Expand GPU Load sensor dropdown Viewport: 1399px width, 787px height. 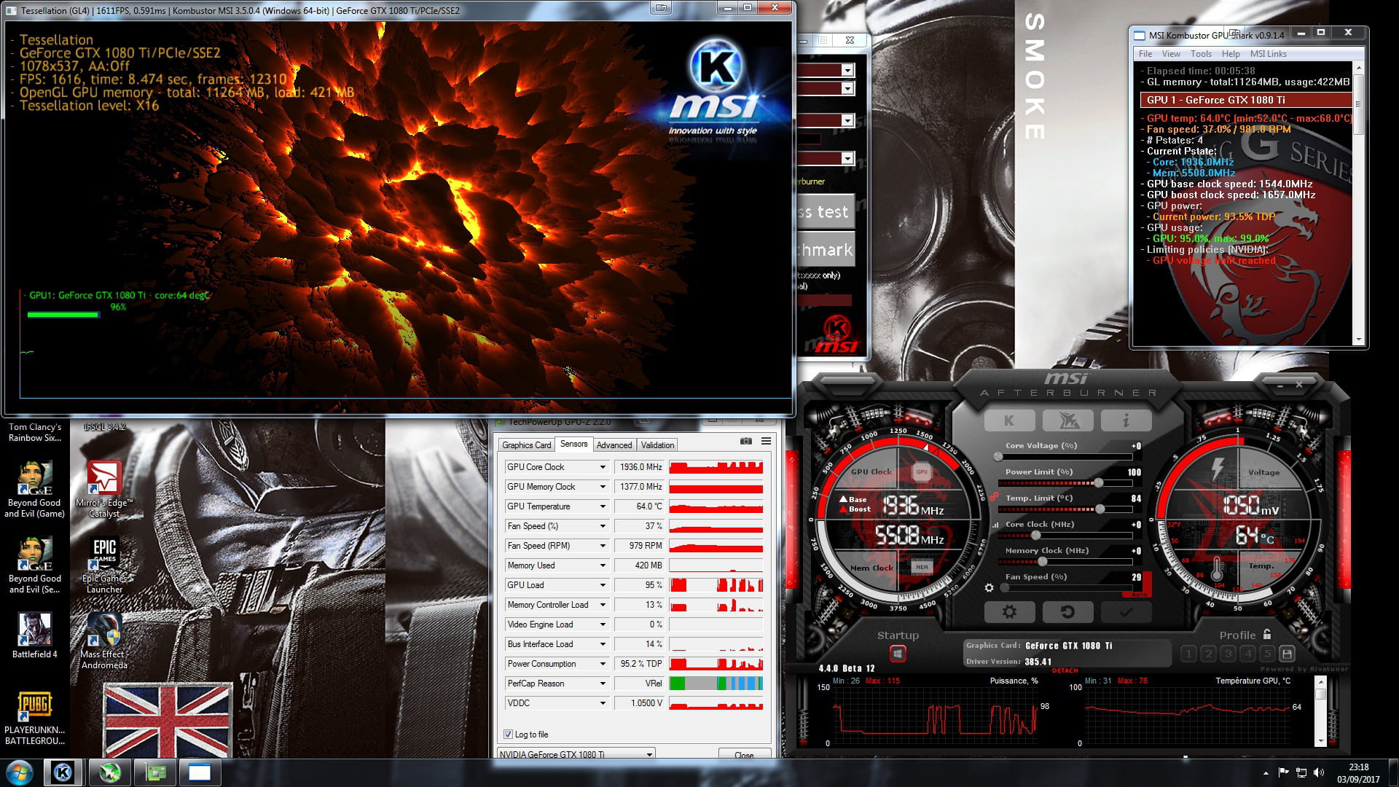tap(603, 585)
